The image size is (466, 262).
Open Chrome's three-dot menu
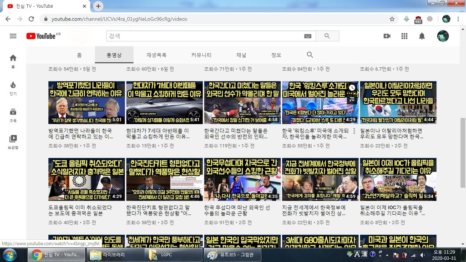click(459, 19)
